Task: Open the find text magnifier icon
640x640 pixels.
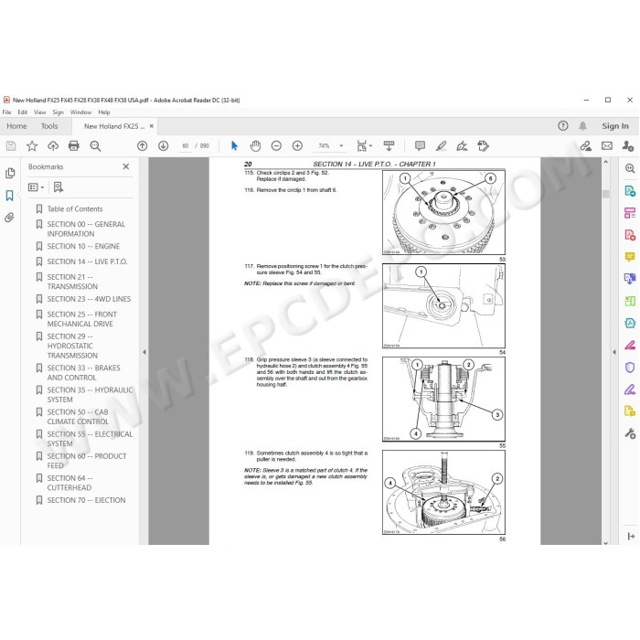Action: [95, 145]
